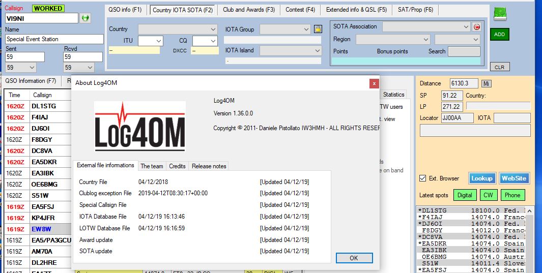This screenshot has height=273, width=542.
Task: Expand the IOTA Island dropdown
Action: (x=291, y=51)
